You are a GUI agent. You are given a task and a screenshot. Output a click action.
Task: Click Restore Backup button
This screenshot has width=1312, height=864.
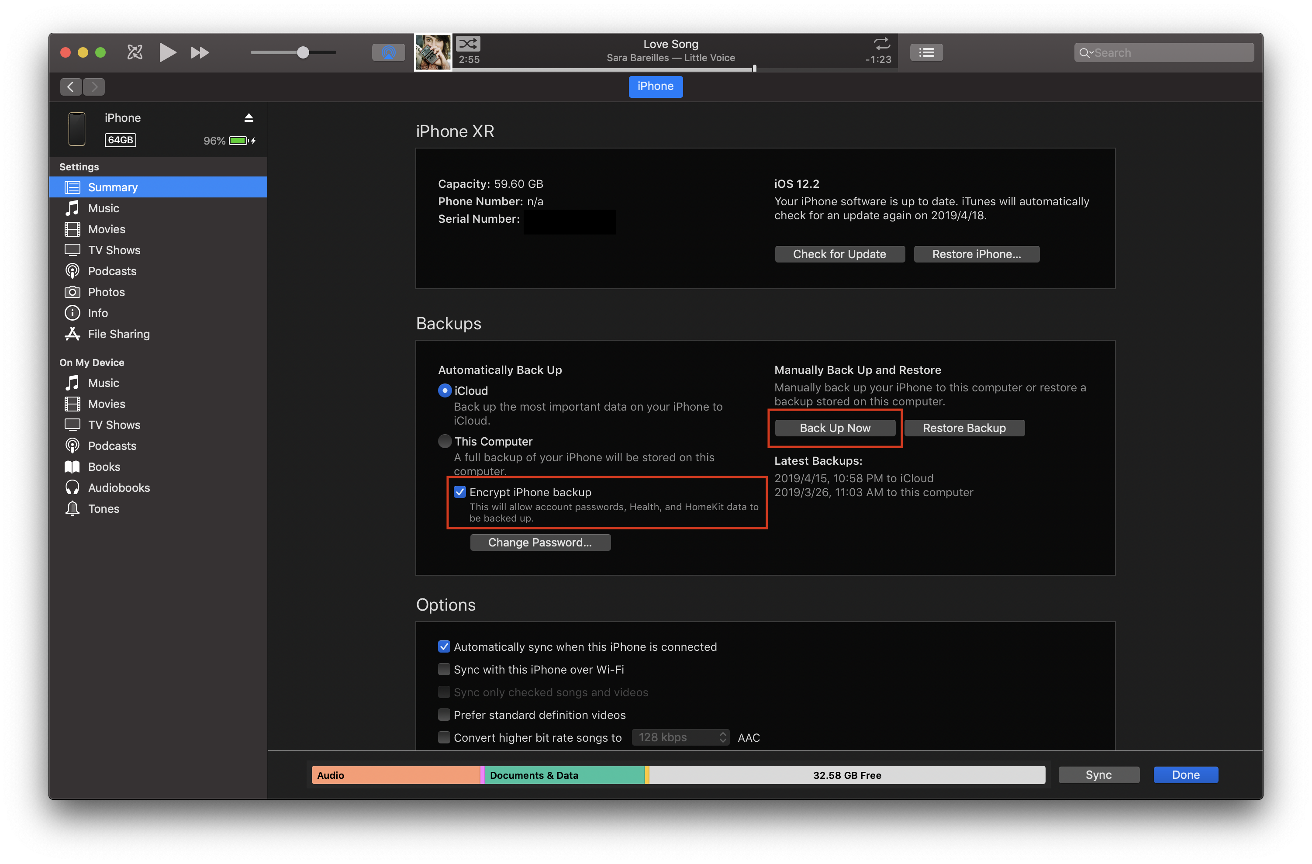(964, 428)
